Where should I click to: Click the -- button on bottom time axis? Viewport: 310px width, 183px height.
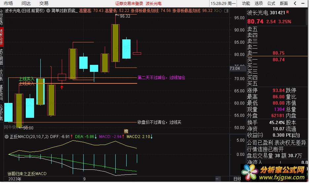click(x=217, y=179)
